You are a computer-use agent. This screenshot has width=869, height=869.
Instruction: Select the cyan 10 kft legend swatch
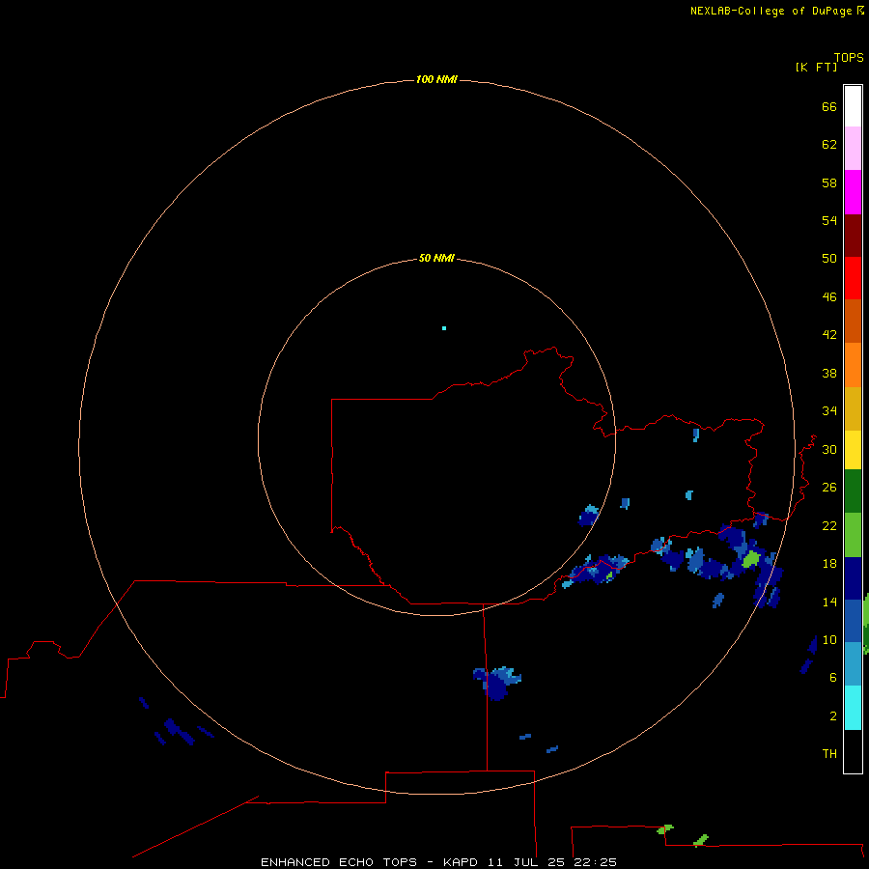pyautogui.click(x=853, y=709)
